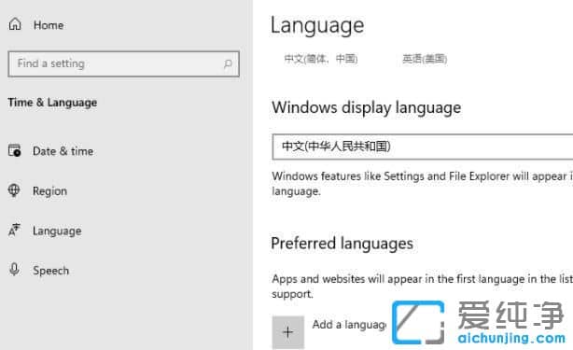Image resolution: width=573 pixels, height=350 pixels.
Task: Click the Preferred languages heading
Action: 342,244
